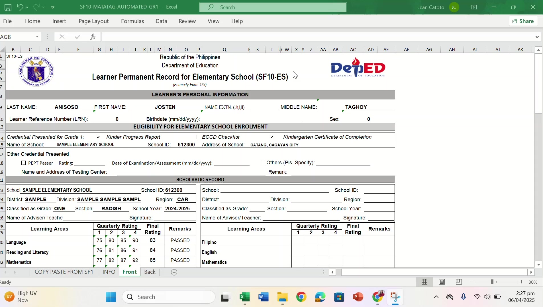Click the zoom slider handle

(492, 282)
